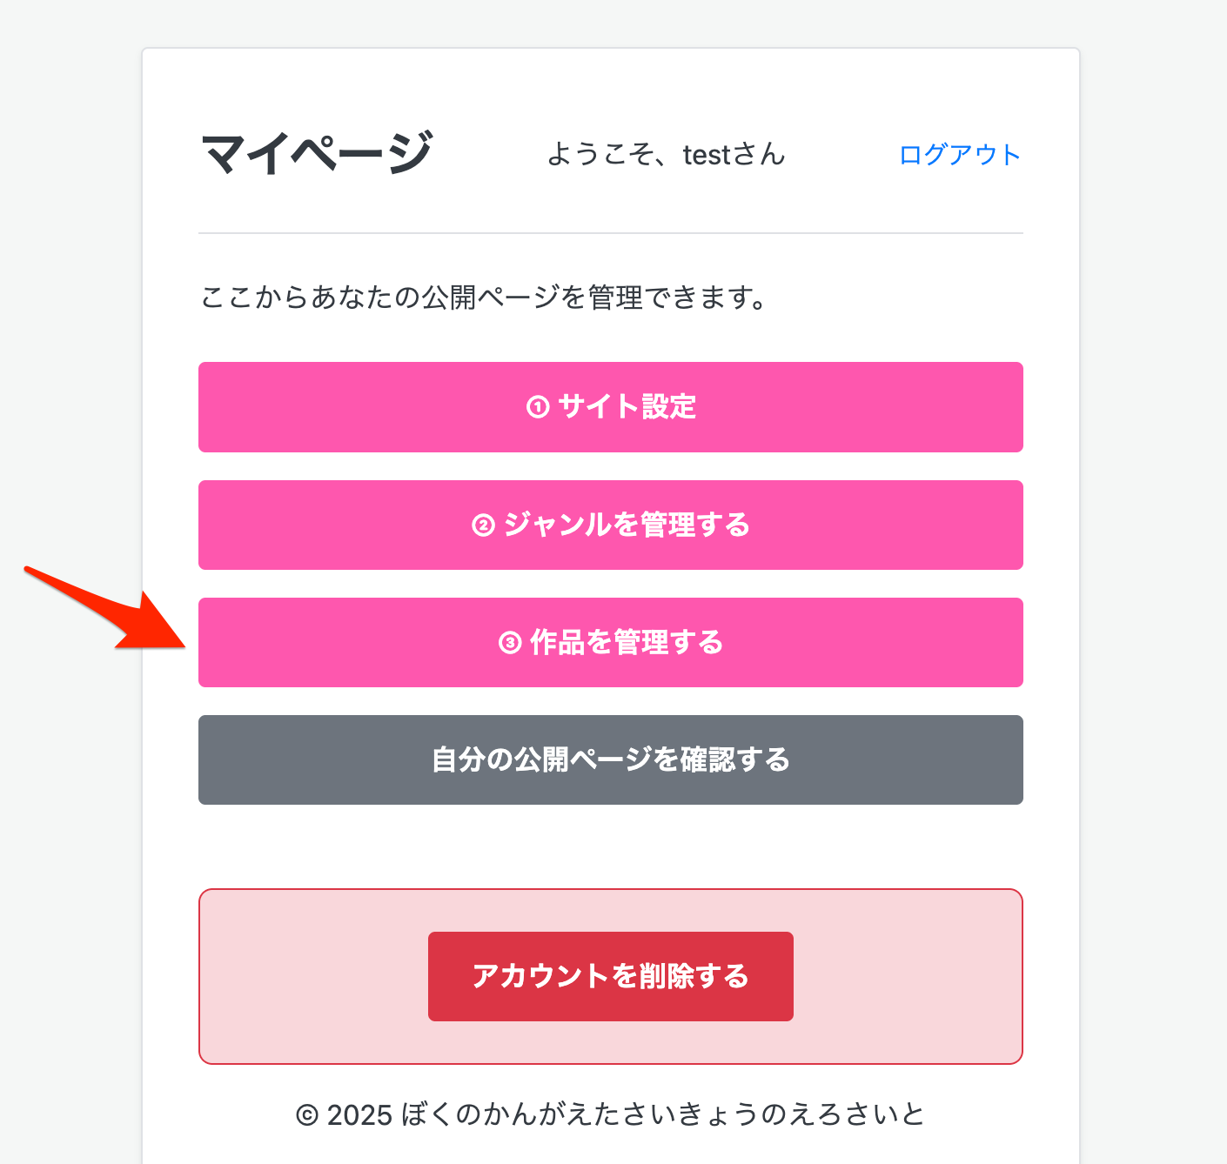Click the pink genre management banner
This screenshot has height=1164, width=1227.
coord(609,525)
